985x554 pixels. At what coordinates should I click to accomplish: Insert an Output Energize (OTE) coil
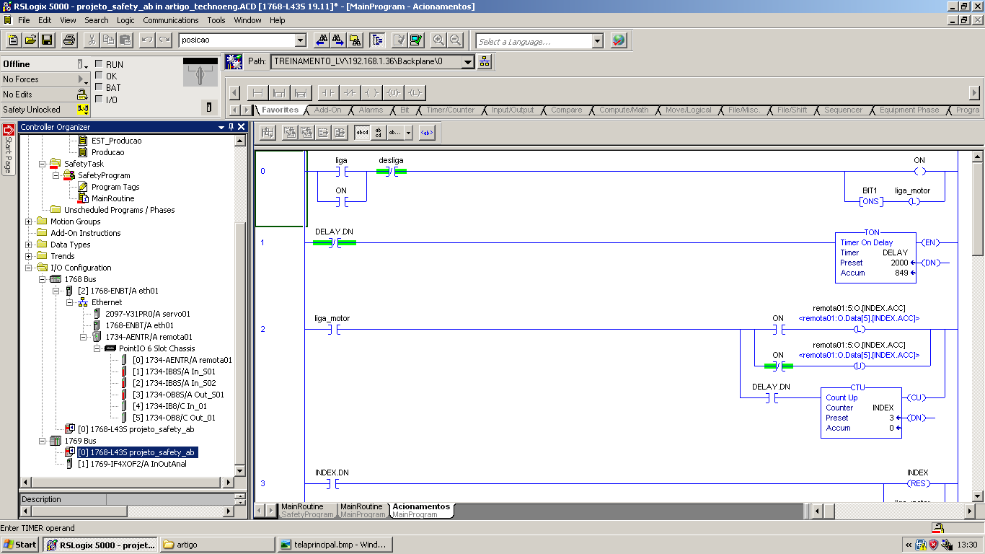pyautogui.click(x=371, y=92)
